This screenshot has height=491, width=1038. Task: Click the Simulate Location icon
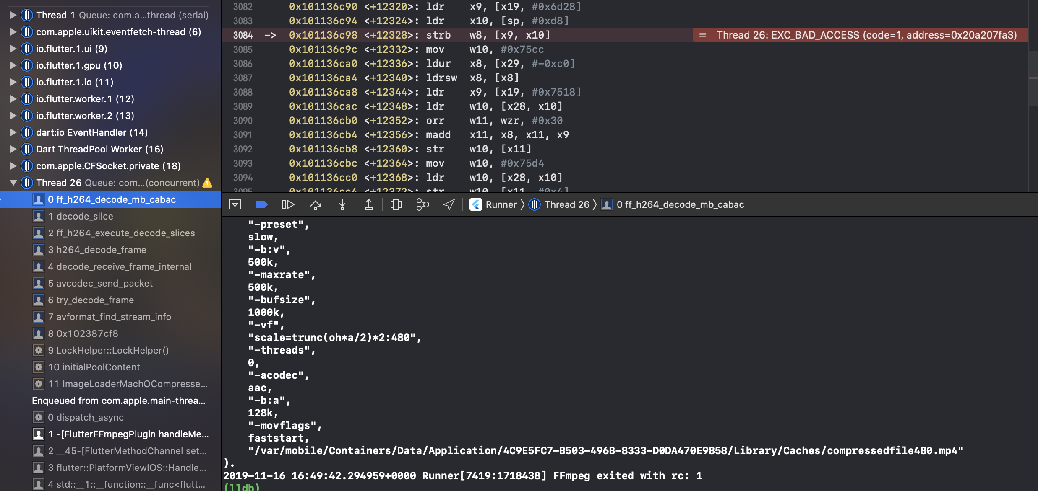point(448,204)
